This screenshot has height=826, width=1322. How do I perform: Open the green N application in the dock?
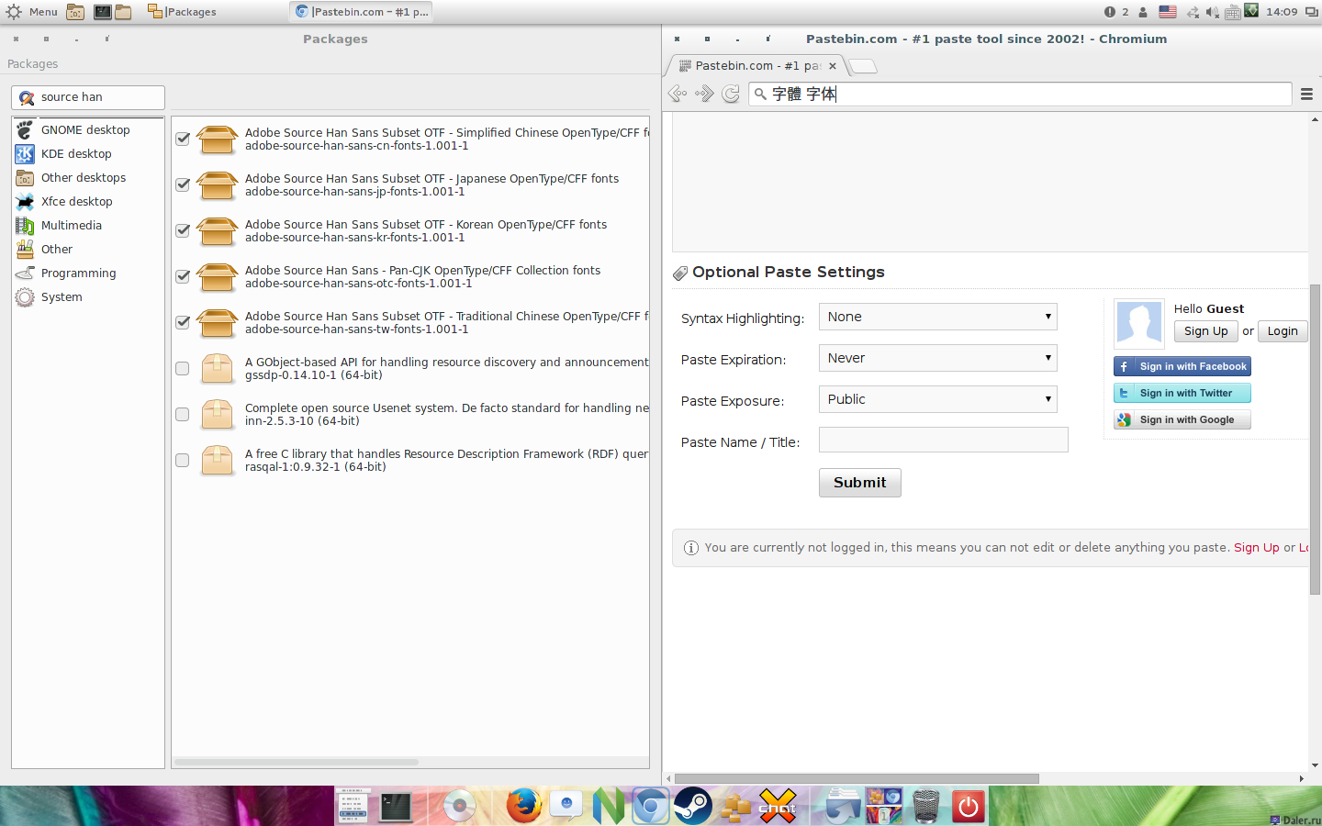[609, 806]
